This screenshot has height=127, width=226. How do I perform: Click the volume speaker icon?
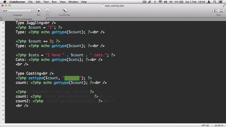point(166,2)
